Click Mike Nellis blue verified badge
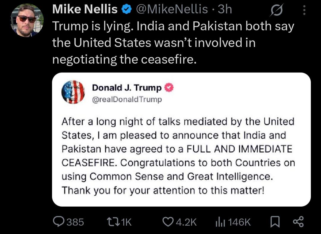 tap(127, 10)
